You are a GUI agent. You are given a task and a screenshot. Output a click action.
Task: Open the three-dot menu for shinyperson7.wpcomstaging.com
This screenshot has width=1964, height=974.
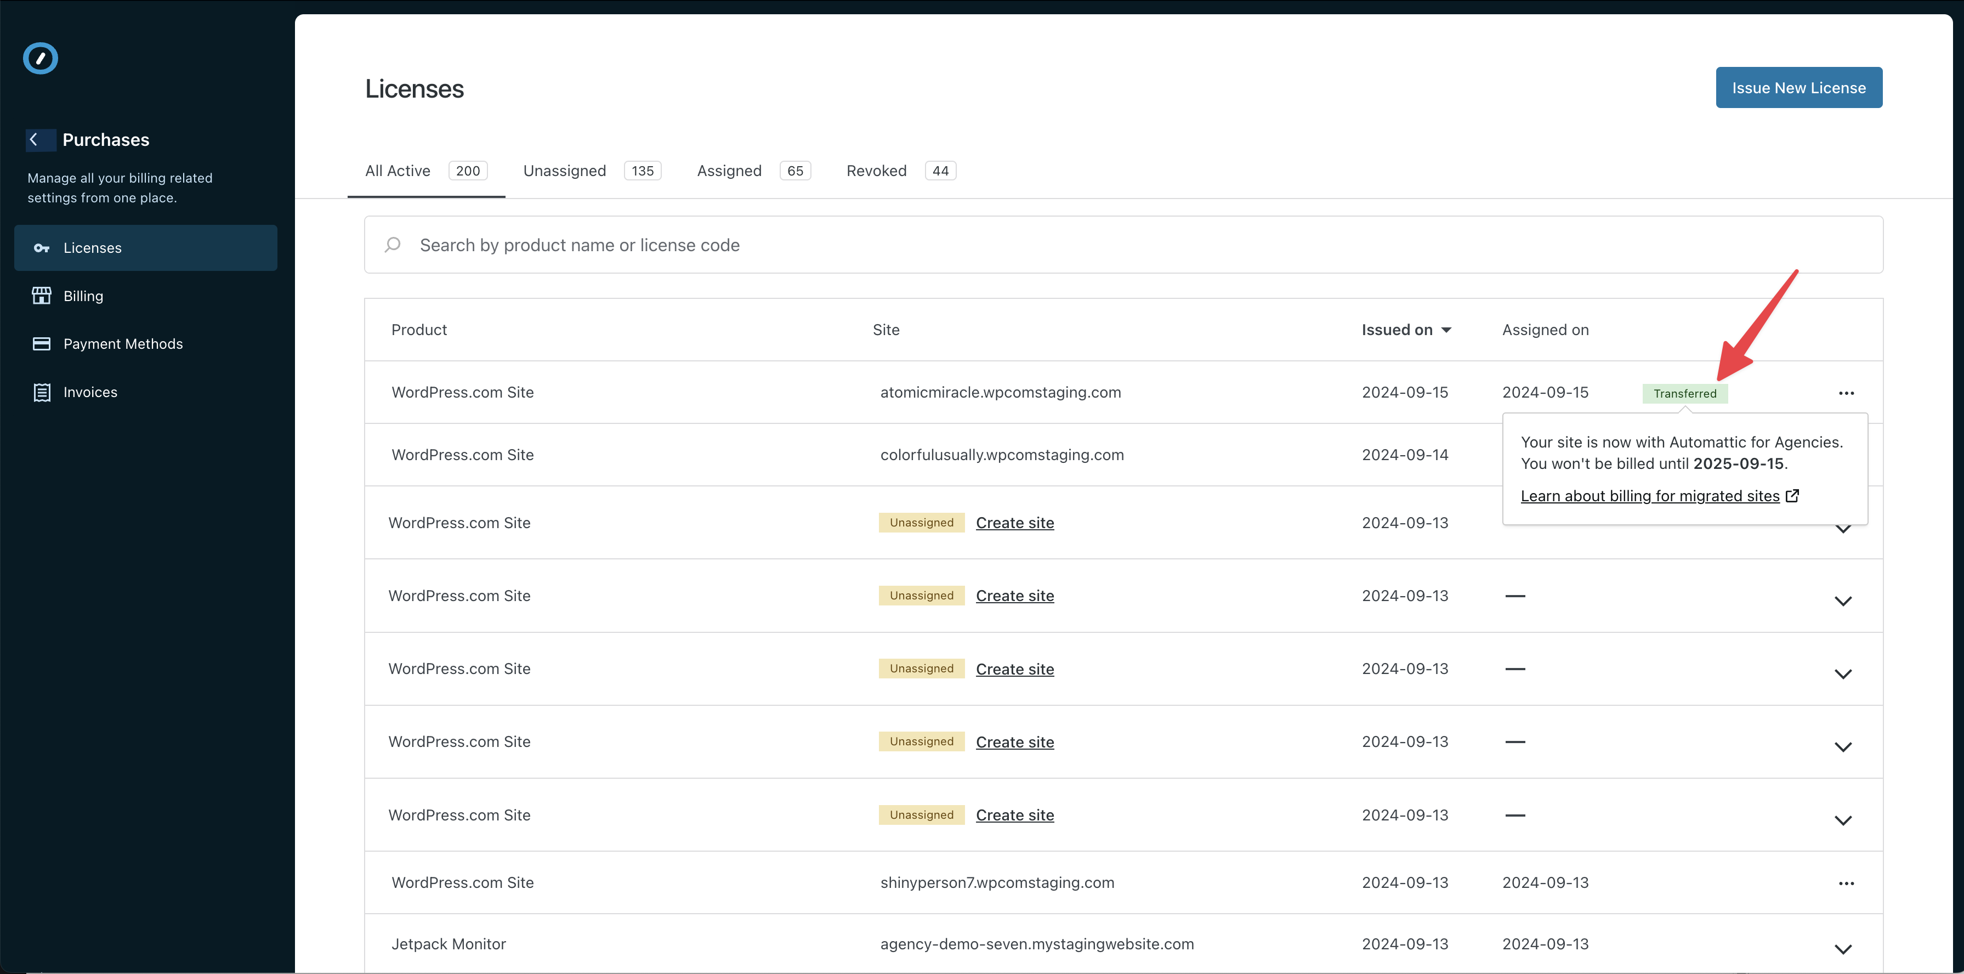pyautogui.click(x=1846, y=883)
